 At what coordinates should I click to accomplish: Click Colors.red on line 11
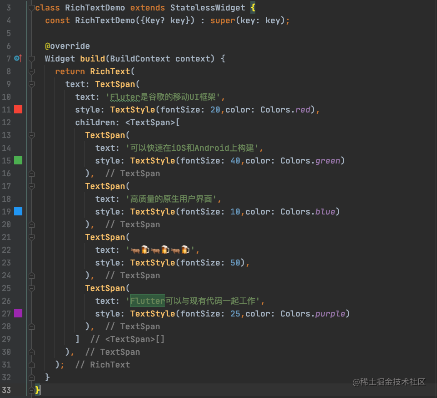click(x=285, y=110)
